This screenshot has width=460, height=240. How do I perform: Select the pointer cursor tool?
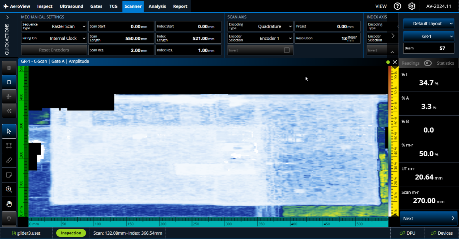pos(9,131)
